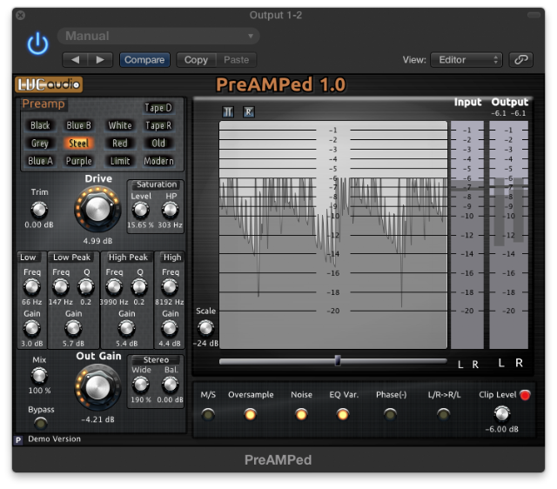
Task: Toggle the Bypass LED
Action: (x=41, y=423)
